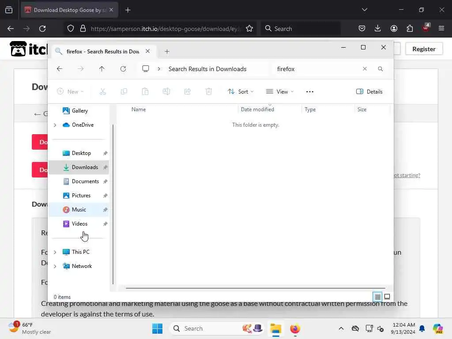The height and width of the screenshot is (339, 452).
Task: Reload the Firefox page
Action: coord(42,29)
